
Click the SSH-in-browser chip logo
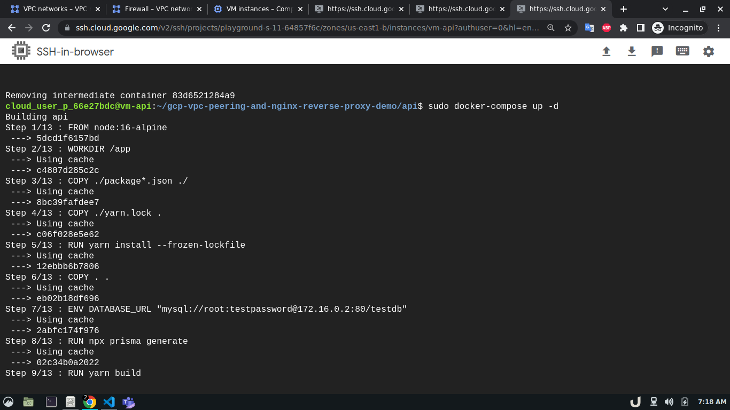[21, 51]
